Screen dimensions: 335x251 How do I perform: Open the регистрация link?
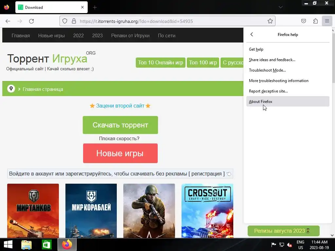(x=206, y=174)
